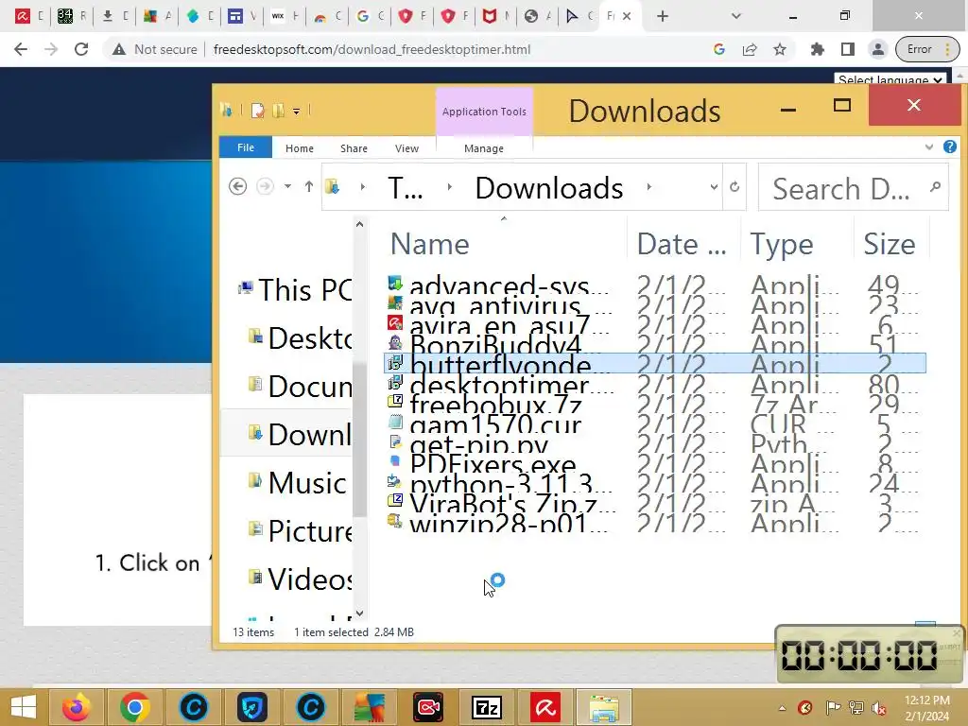Screen dimensions: 968x726
Task: Open the Manage ribbon tab
Action: pos(484,148)
